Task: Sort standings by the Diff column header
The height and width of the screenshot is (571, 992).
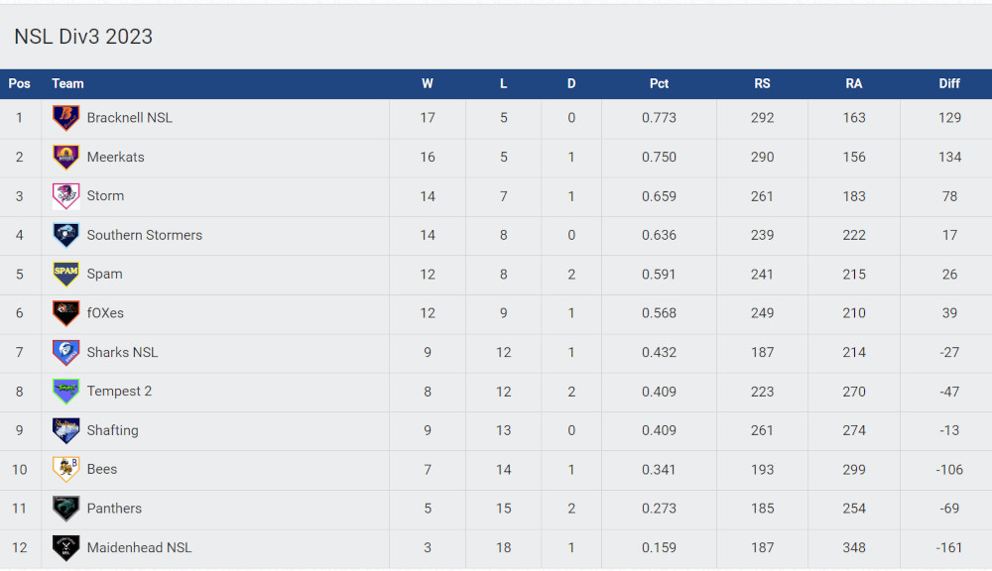Action: tap(949, 83)
